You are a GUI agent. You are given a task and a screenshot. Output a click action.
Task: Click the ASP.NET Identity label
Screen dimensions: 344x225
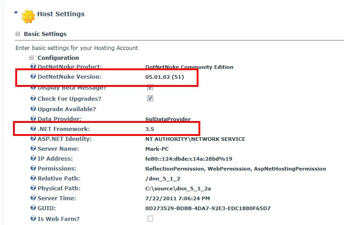pos(65,139)
